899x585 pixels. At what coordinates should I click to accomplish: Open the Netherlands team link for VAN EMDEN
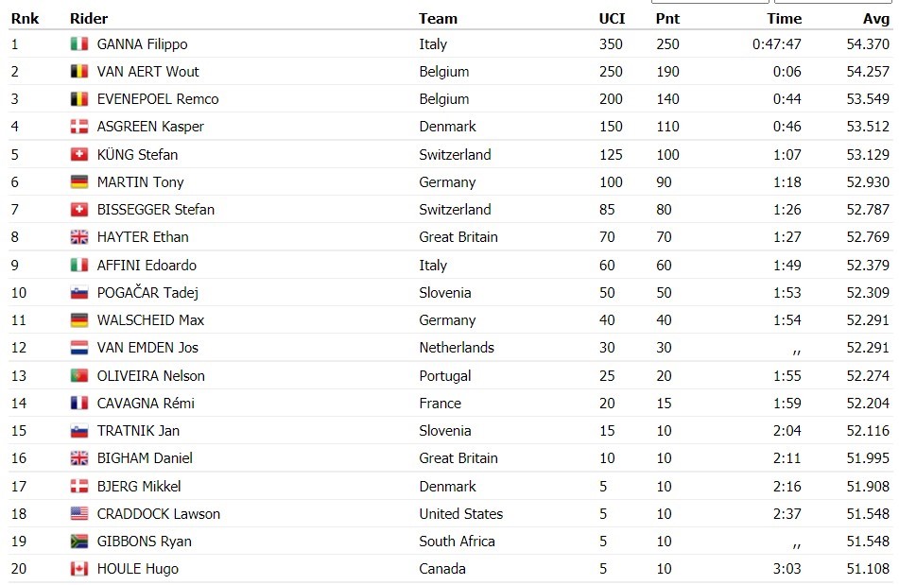[x=457, y=348]
